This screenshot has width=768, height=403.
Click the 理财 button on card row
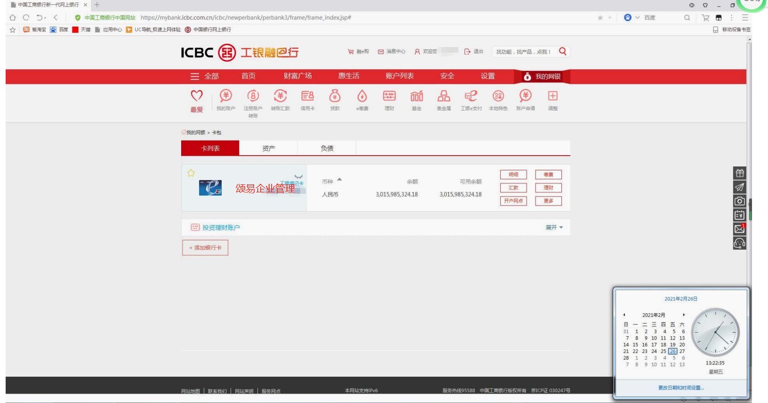pos(549,188)
